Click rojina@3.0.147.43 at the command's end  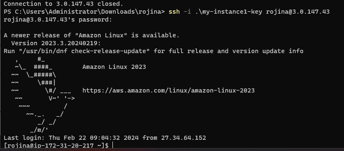pos(298,12)
